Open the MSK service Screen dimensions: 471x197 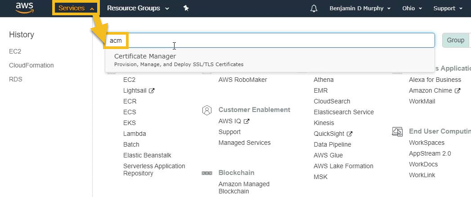tap(320, 177)
